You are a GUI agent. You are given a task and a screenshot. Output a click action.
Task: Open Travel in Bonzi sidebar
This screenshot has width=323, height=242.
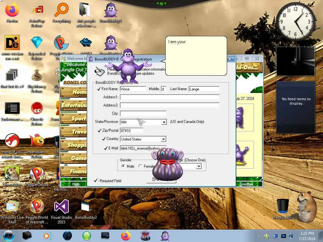pos(73,131)
